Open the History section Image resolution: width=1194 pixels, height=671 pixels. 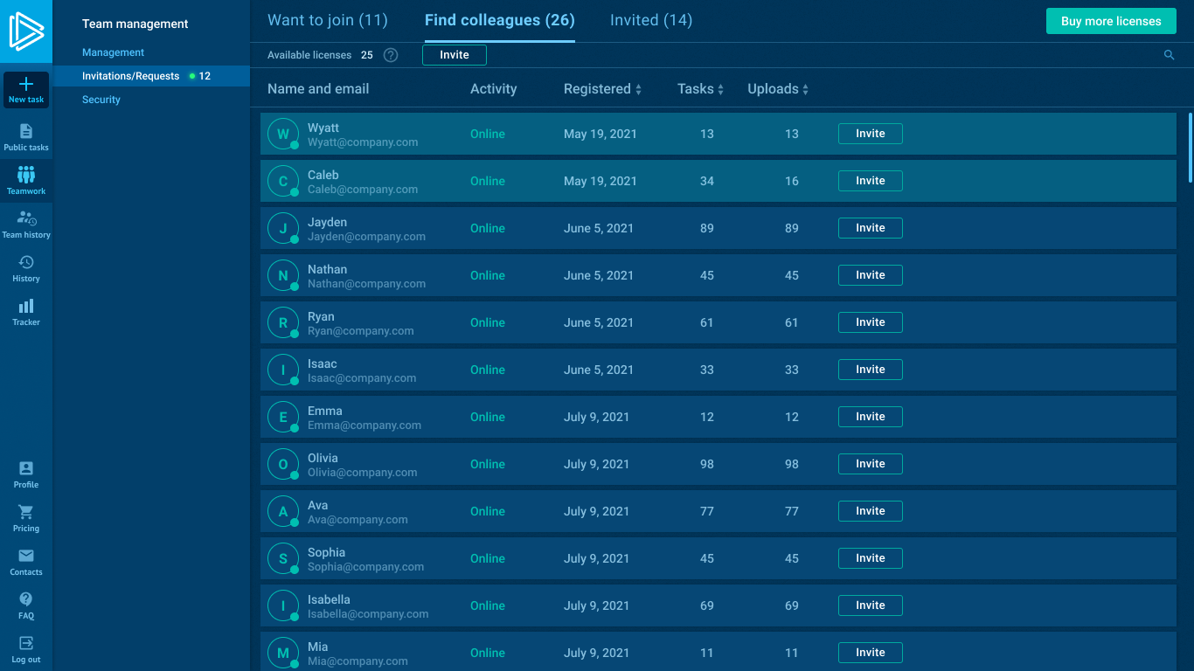(x=26, y=268)
